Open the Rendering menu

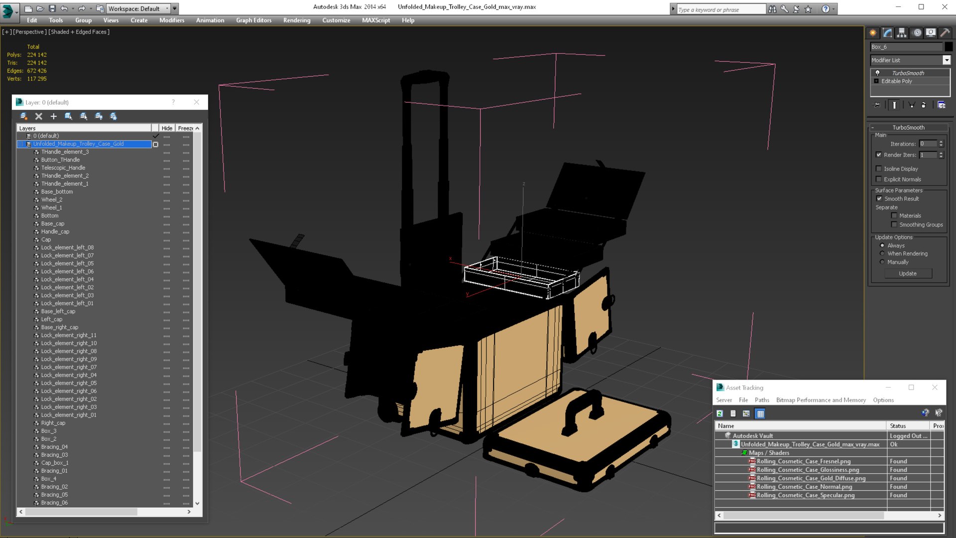pos(296,20)
